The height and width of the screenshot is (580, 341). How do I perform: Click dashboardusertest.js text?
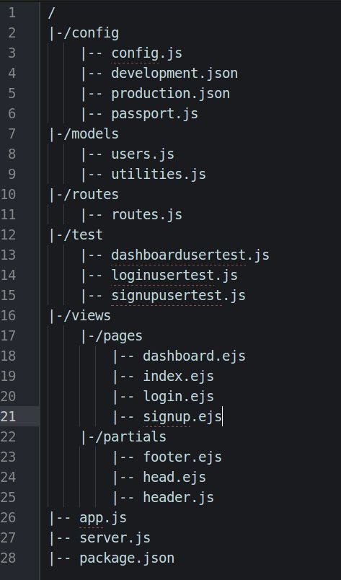(x=190, y=255)
